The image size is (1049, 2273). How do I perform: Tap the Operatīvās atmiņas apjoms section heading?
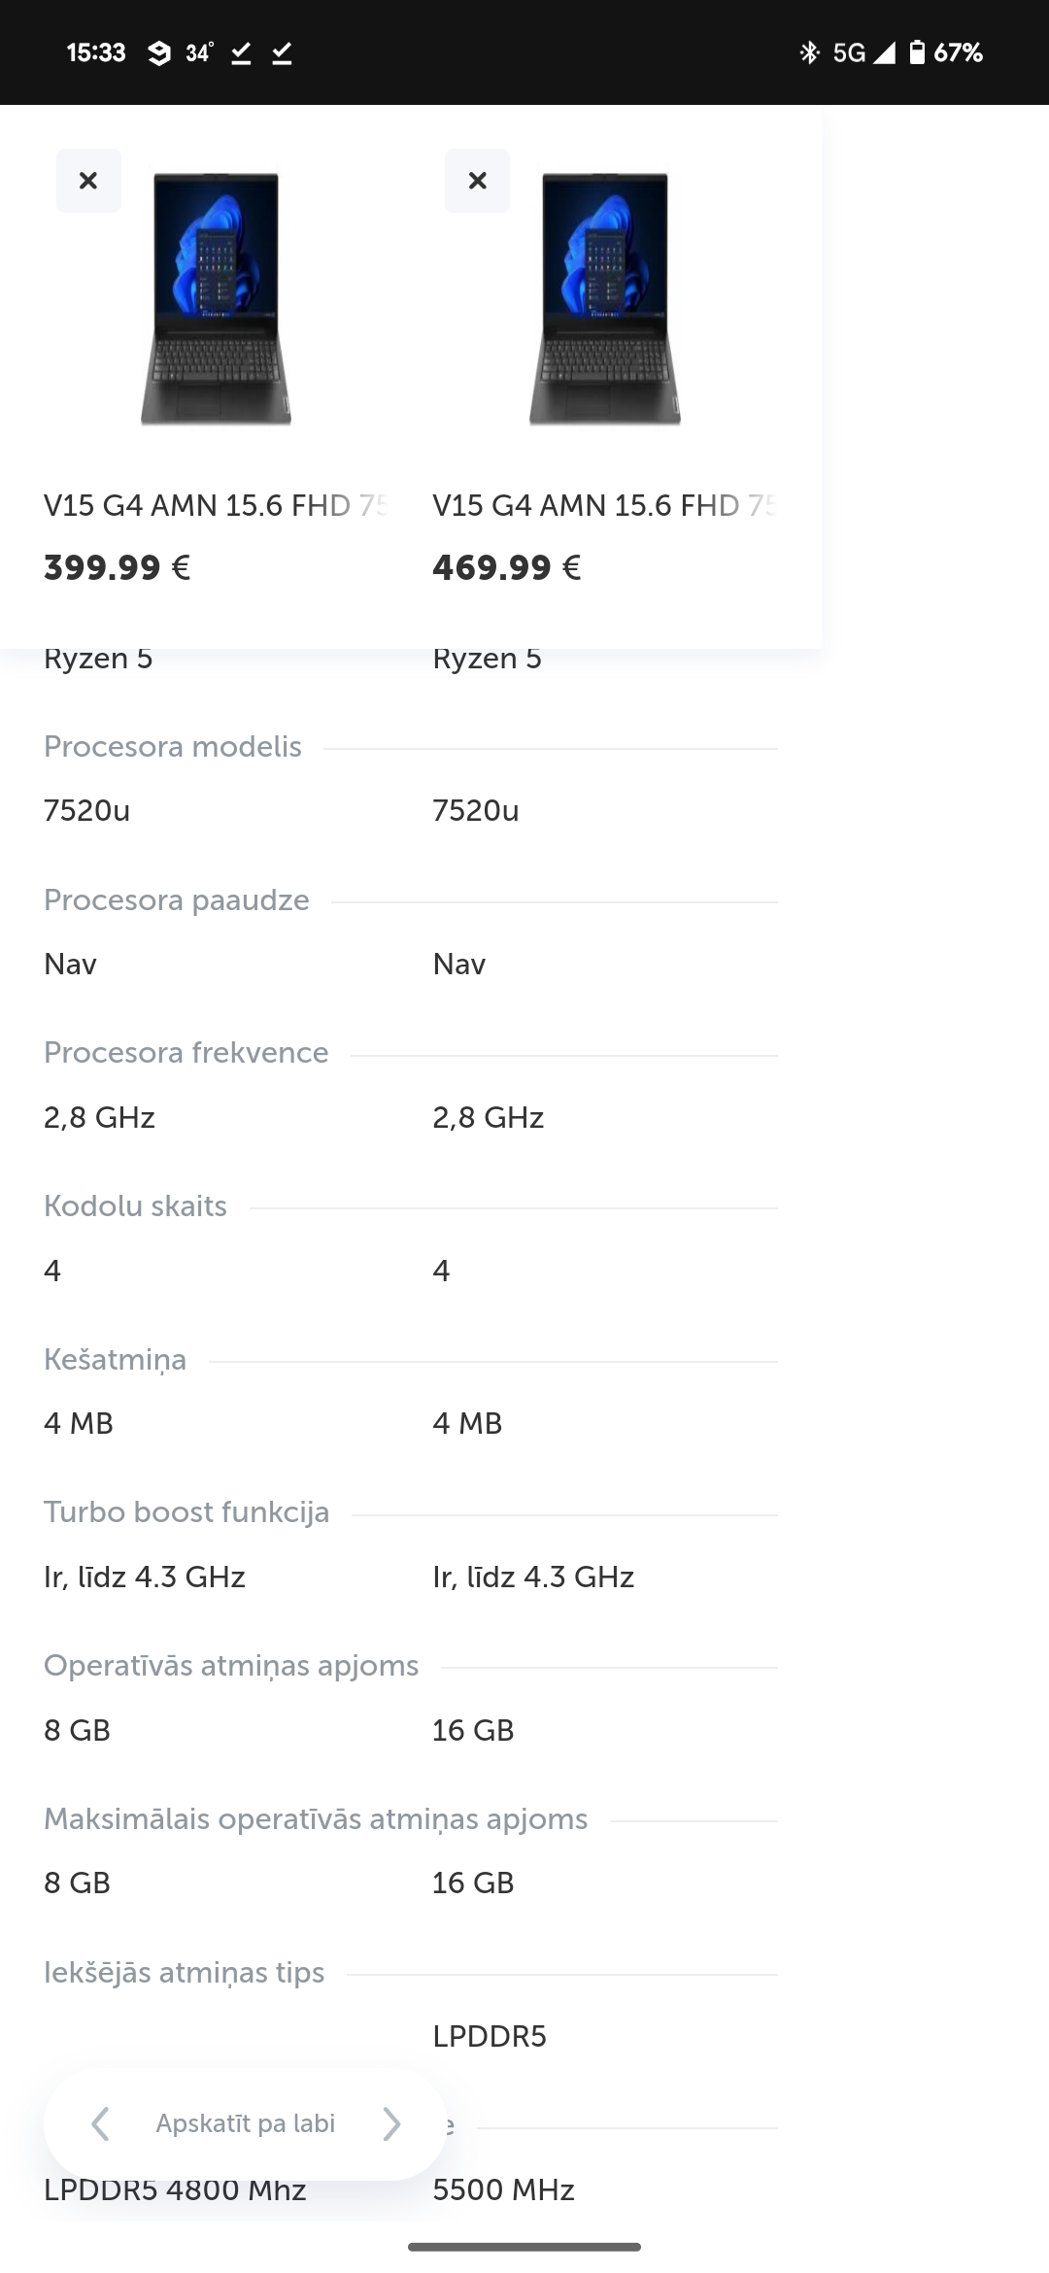231,1665
